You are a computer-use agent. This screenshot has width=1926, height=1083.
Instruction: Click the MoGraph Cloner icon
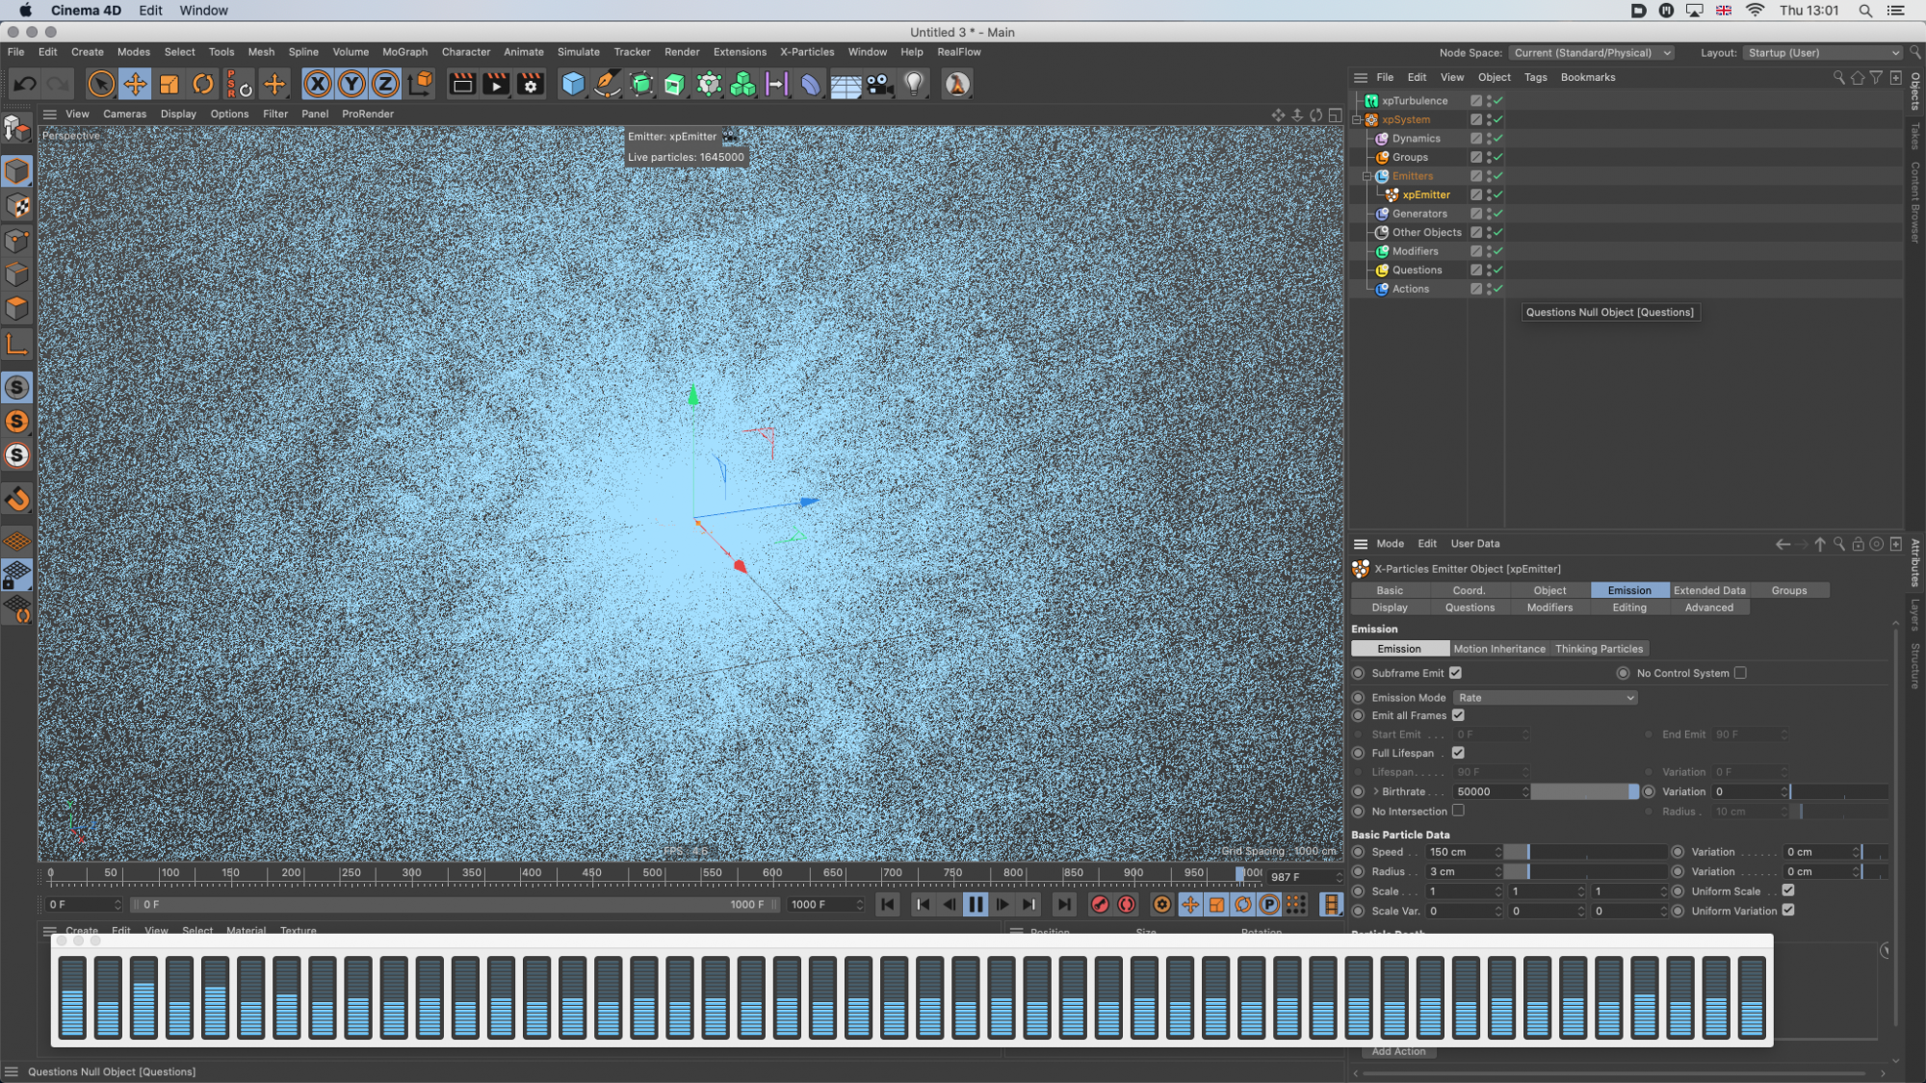[742, 85]
